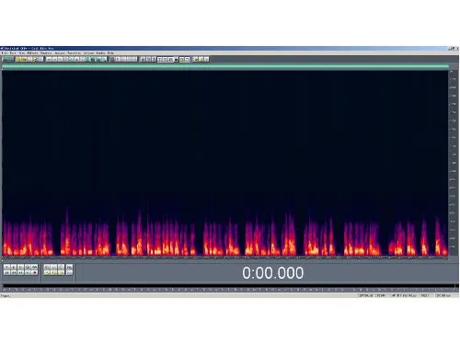Viewport: 460px width, 345px height.
Task: Click the Zoom In horizontally button
Action: 47,268
